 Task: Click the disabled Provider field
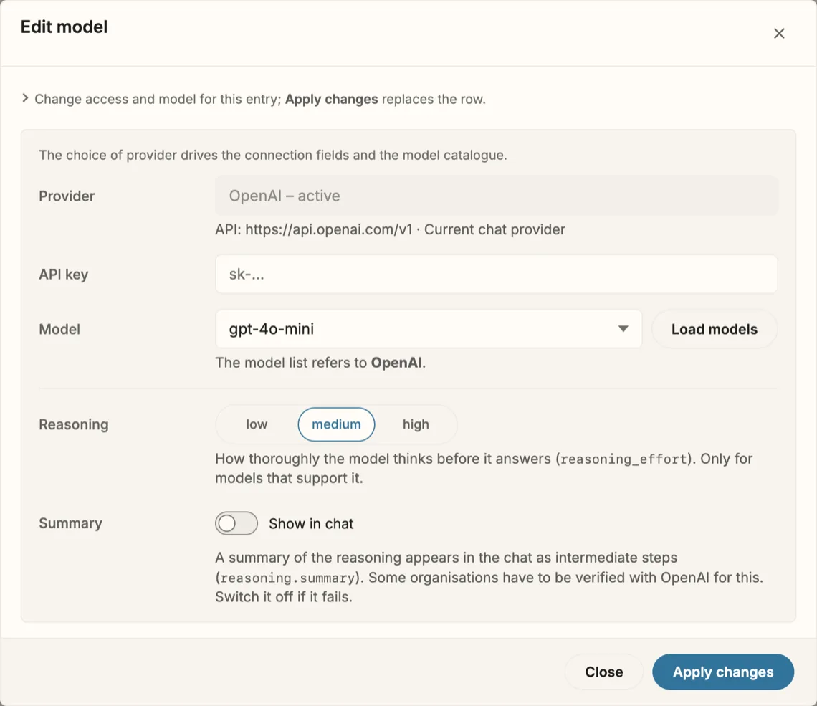click(497, 196)
